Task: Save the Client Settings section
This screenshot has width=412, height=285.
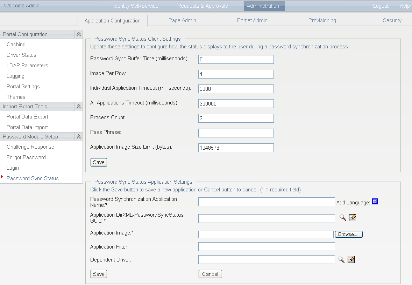Action: (99, 162)
